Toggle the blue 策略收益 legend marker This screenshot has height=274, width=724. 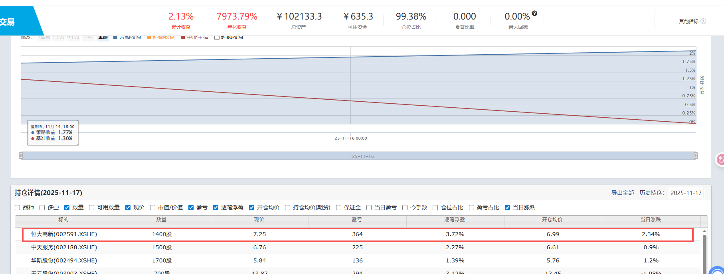(115, 37)
